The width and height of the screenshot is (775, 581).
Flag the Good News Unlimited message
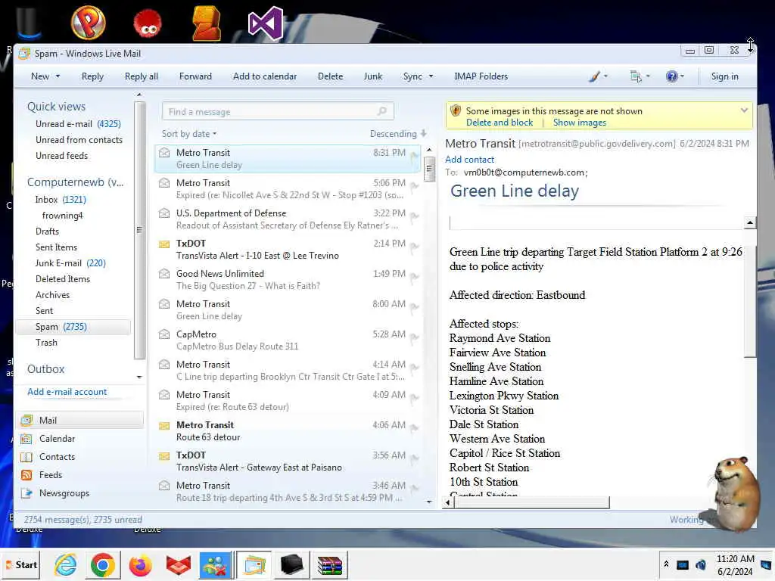(x=414, y=277)
